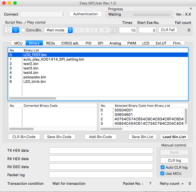Click the Packet log field

[101, 175]
